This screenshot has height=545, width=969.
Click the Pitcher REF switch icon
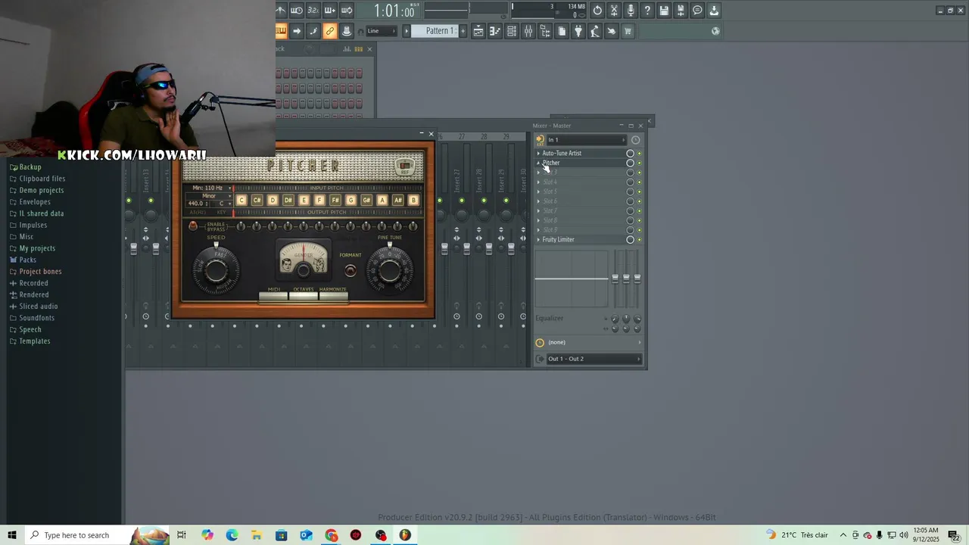point(405,166)
